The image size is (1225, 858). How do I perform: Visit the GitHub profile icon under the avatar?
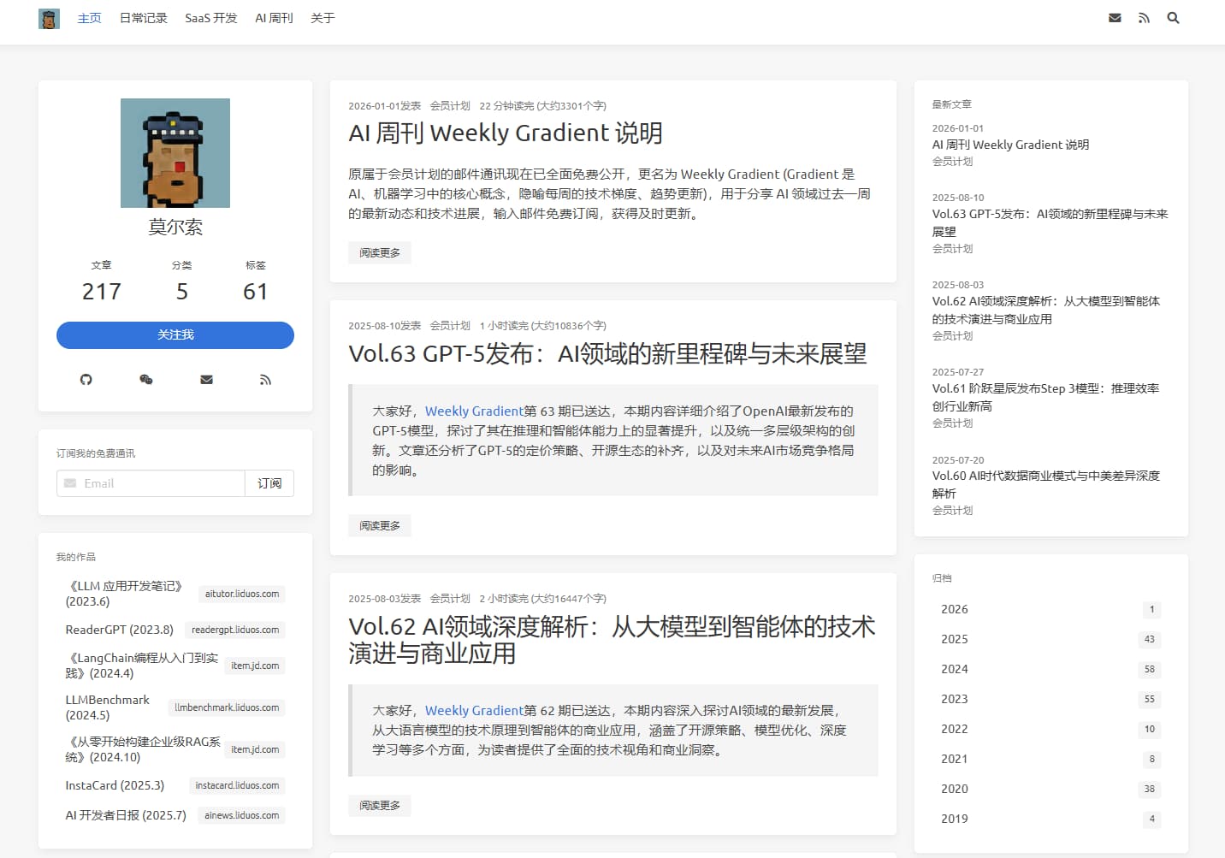(86, 379)
